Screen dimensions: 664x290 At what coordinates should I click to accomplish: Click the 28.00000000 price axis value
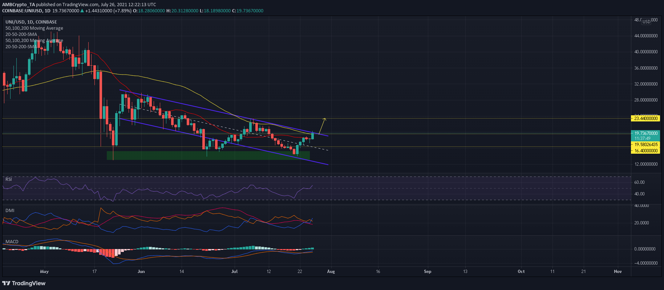click(646, 100)
